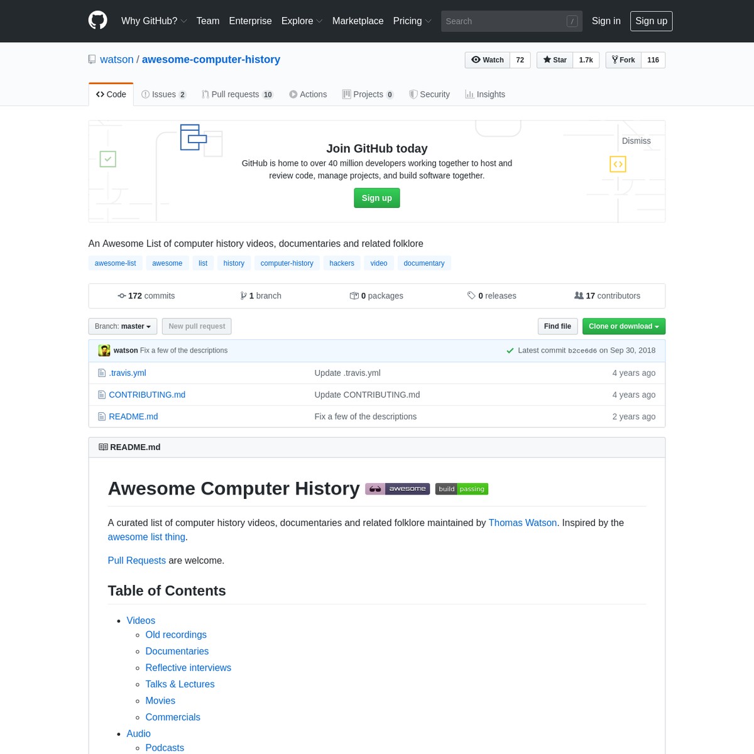Jump to Old recordings section
The height and width of the screenshot is (754, 754).
(176, 635)
